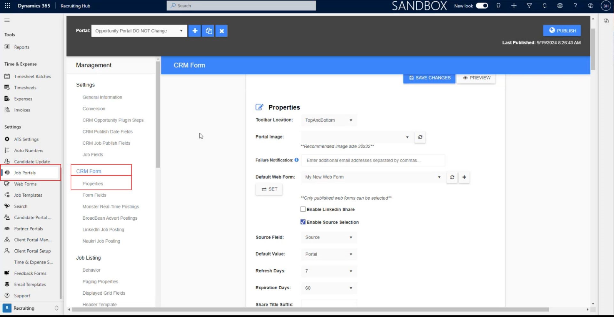Open LinkedIn Job Posting link

pyautogui.click(x=103, y=230)
